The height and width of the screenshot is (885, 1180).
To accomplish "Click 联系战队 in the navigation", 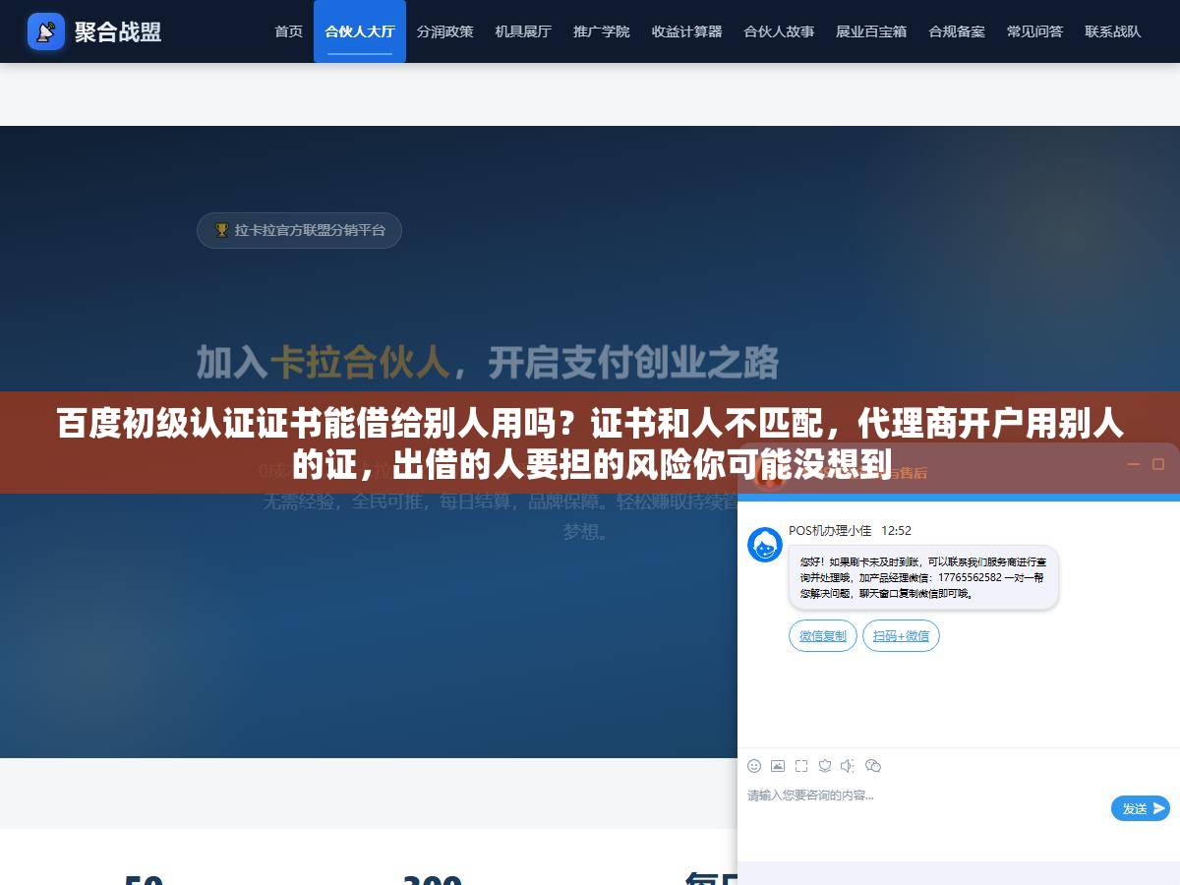I will (x=1113, y=31).
